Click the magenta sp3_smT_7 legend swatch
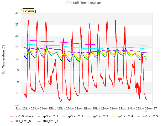 pos(39,121)
